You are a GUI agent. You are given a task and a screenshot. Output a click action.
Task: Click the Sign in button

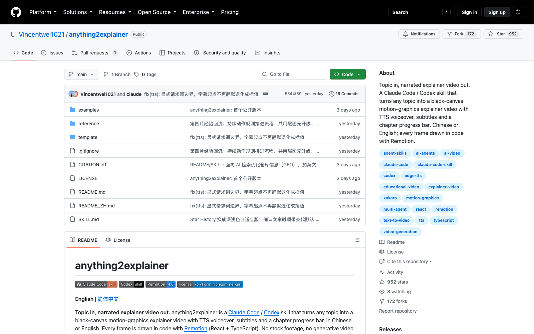(469, 12)
